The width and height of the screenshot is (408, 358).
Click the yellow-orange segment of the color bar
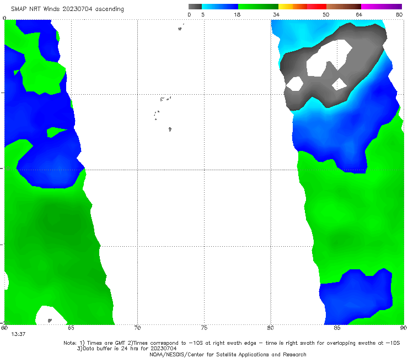293,7
